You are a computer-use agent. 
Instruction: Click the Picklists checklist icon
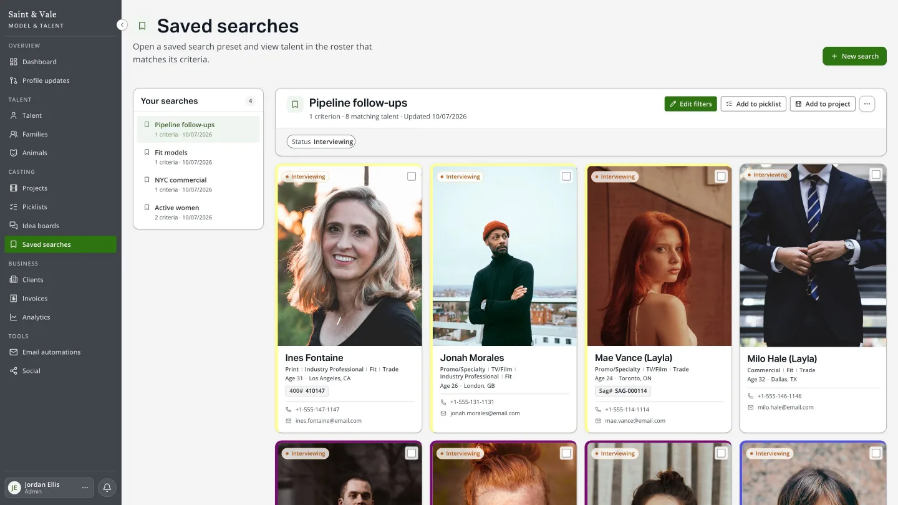[x=14, y=207]
